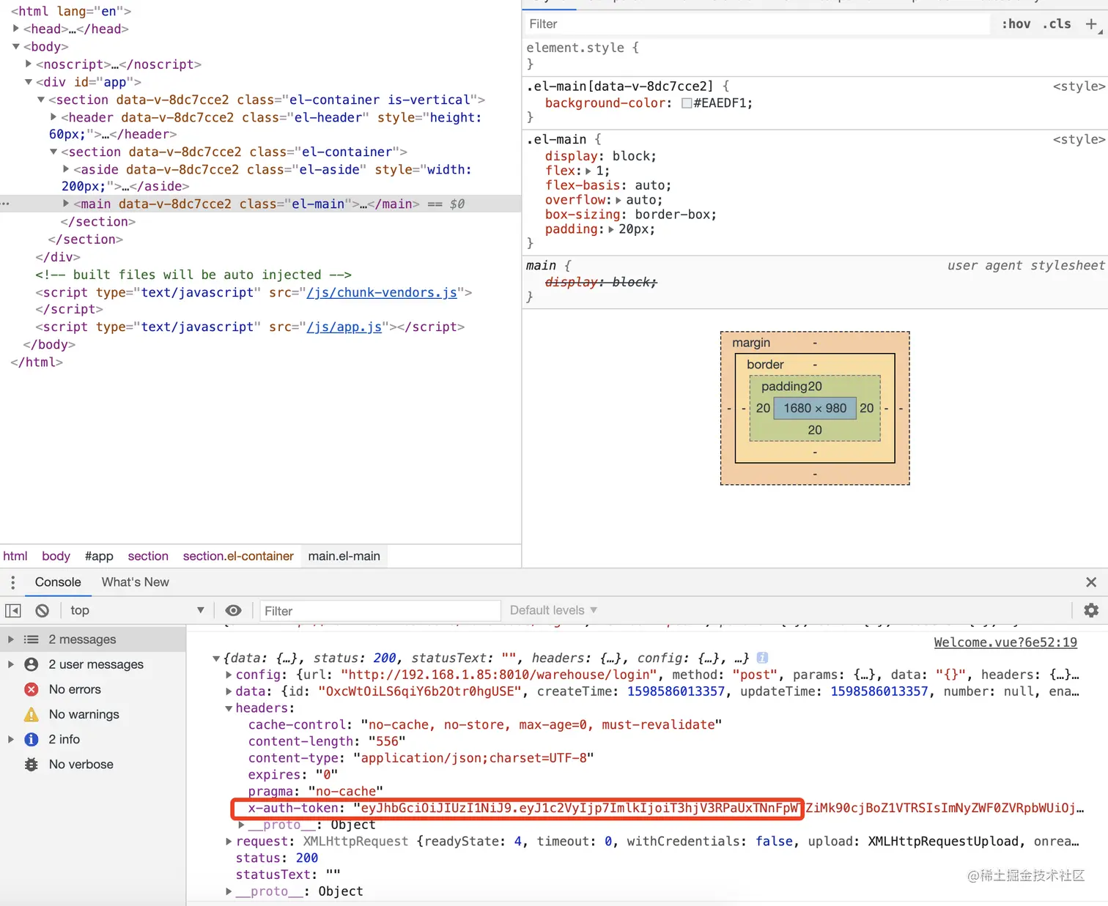Close the console drawer
Image resolution: width=1108 pixels, height=906 pixels.
[x=1091, y=582]
